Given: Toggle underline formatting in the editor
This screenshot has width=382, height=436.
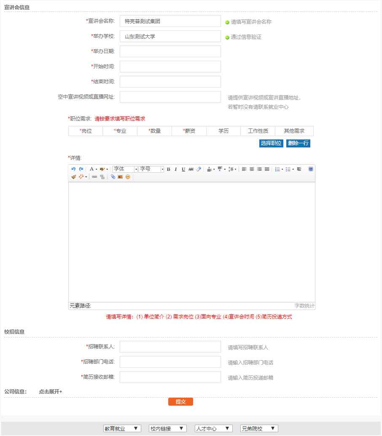Looking at the screenshot, I should pyautogui.click(x=183, y=169).
